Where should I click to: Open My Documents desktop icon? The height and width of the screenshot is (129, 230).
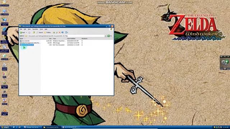coord(4,4)
